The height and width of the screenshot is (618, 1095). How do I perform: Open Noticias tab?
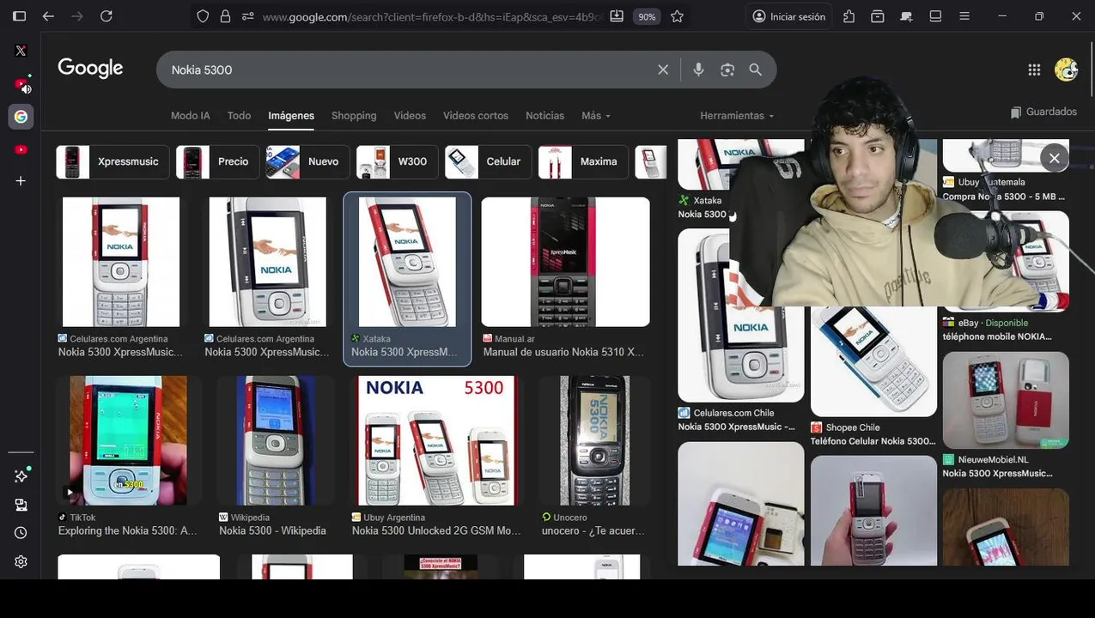[x=545, y=115]
